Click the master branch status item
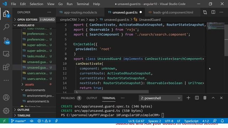 [18, 121]
